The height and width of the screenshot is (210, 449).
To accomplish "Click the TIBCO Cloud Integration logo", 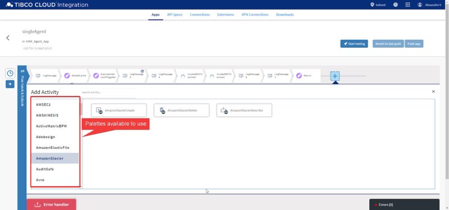I will tap(47, 4).
